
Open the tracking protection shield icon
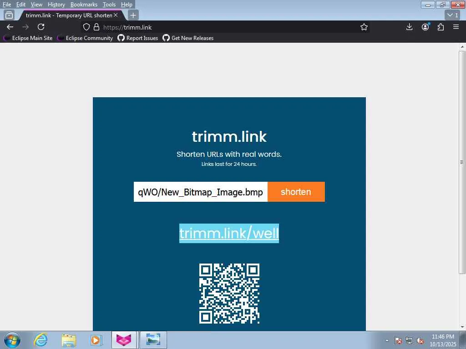(86, 27)
